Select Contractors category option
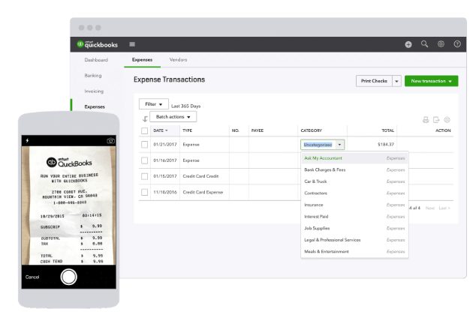 354,193
